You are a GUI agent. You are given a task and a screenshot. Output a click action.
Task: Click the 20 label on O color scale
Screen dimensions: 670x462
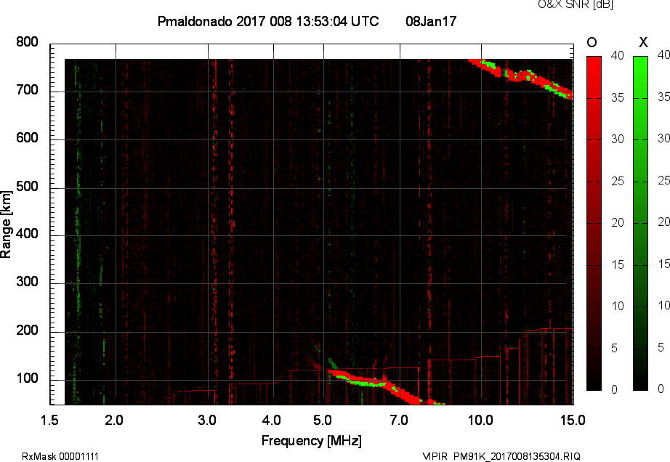click(x=618, y=222)
